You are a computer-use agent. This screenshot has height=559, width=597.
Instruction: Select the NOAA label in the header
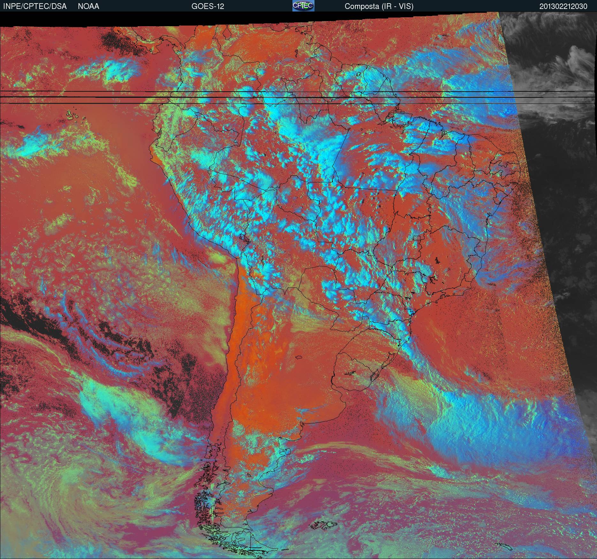88,6
